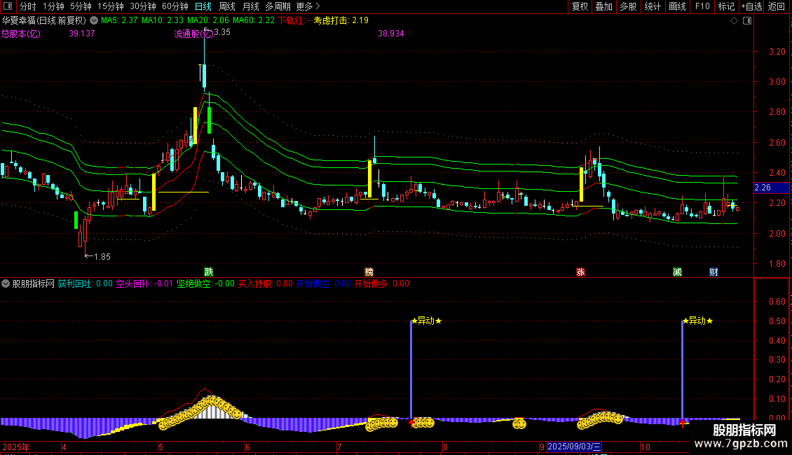Open the F10 company info
This screenshot has width=792, height=455.
pyautogui.click(x=702, y=6)
